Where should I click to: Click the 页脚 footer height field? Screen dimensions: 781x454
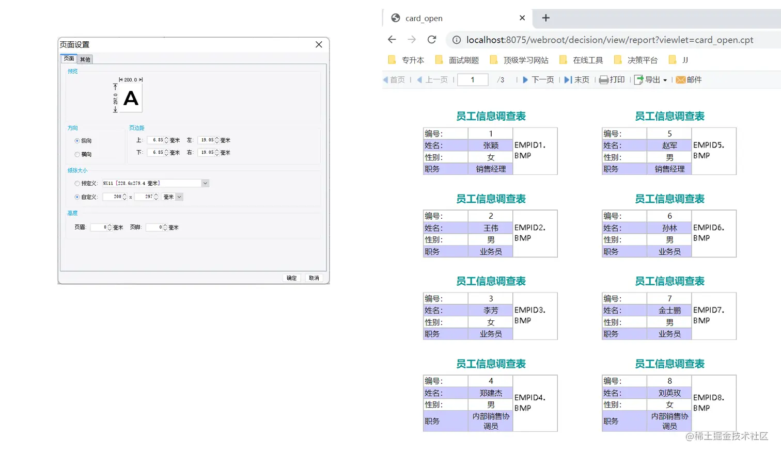154,227
